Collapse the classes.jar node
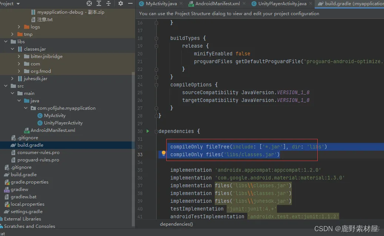Screen dimensions: 384x236 [13, 49]
